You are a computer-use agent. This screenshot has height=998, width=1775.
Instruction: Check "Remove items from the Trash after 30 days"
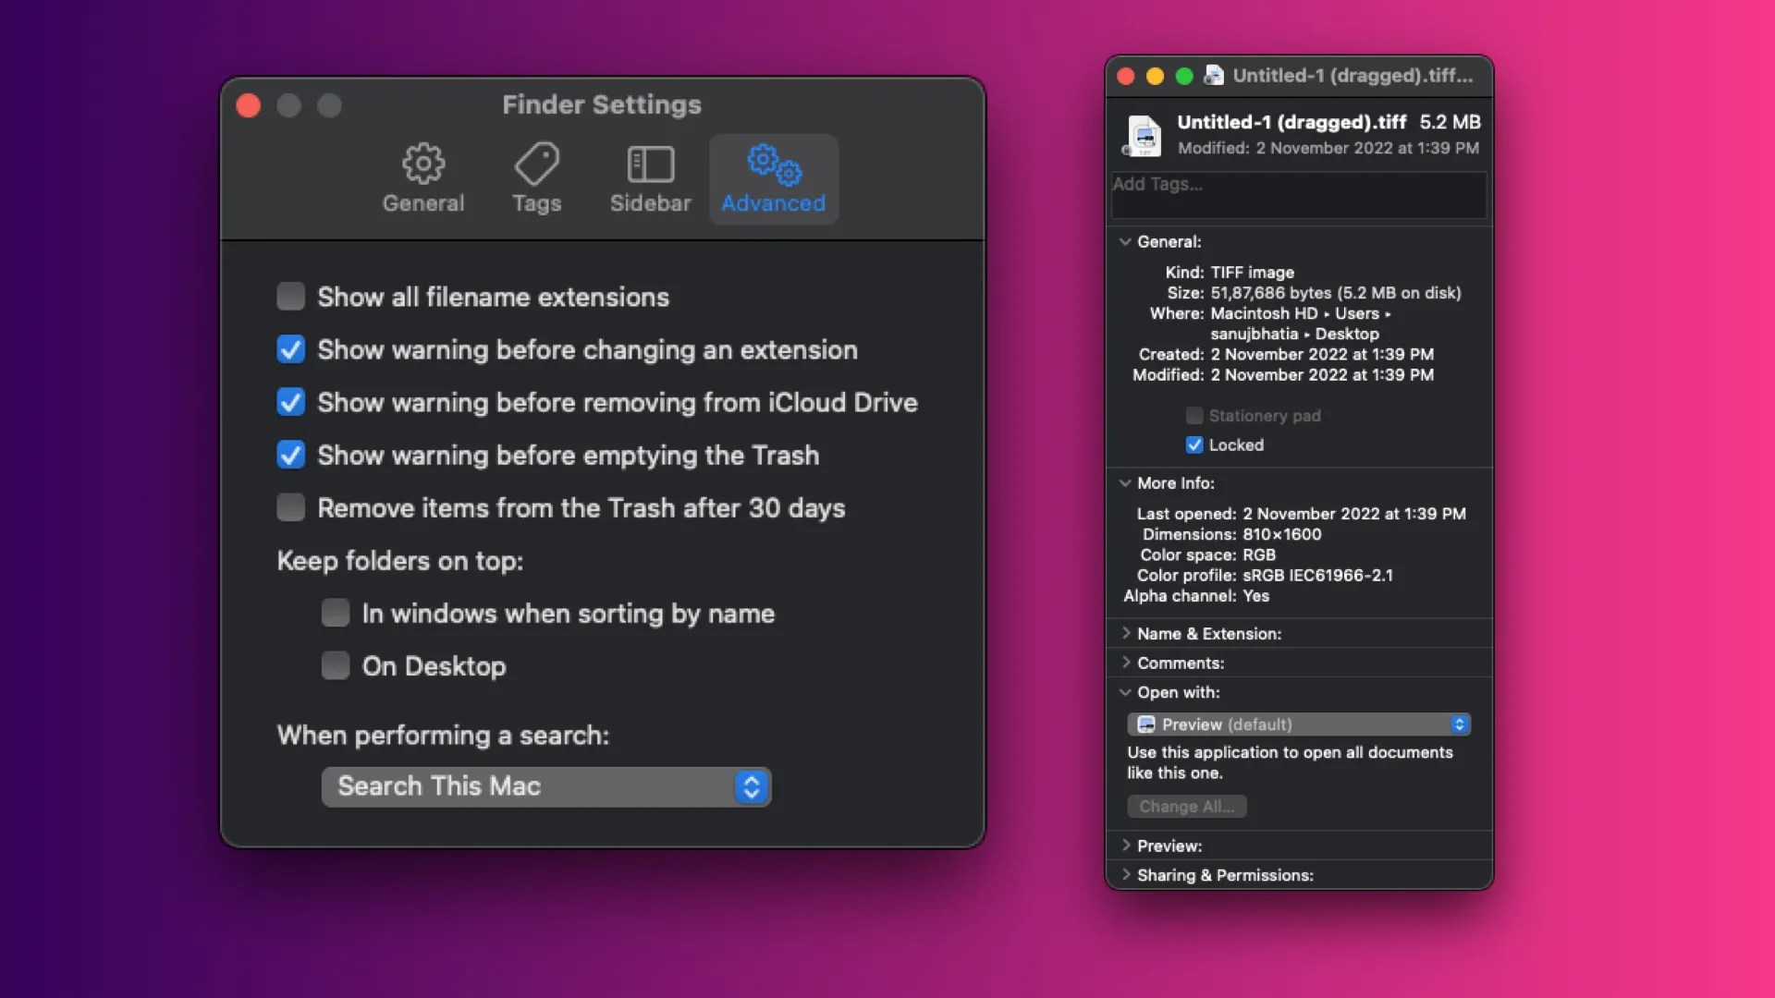click(x=290, y=506)
